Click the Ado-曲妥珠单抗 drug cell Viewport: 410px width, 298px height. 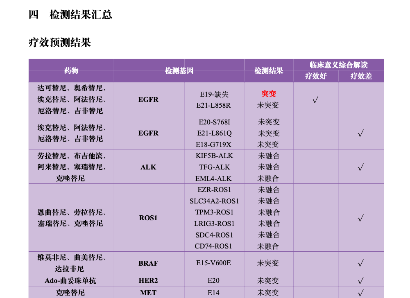[x=70, y=281]
